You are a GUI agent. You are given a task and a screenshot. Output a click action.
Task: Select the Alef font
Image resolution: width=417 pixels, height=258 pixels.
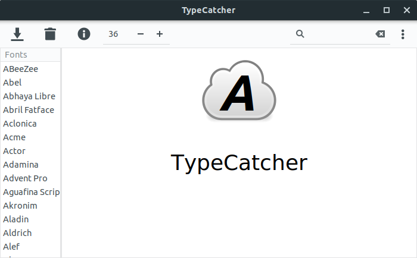[x=30, y=247]
